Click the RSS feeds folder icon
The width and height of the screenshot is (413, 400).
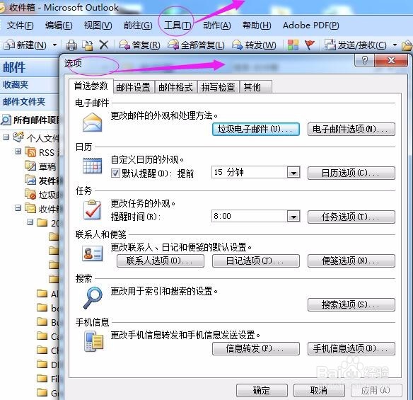click(x=30, y=152)
